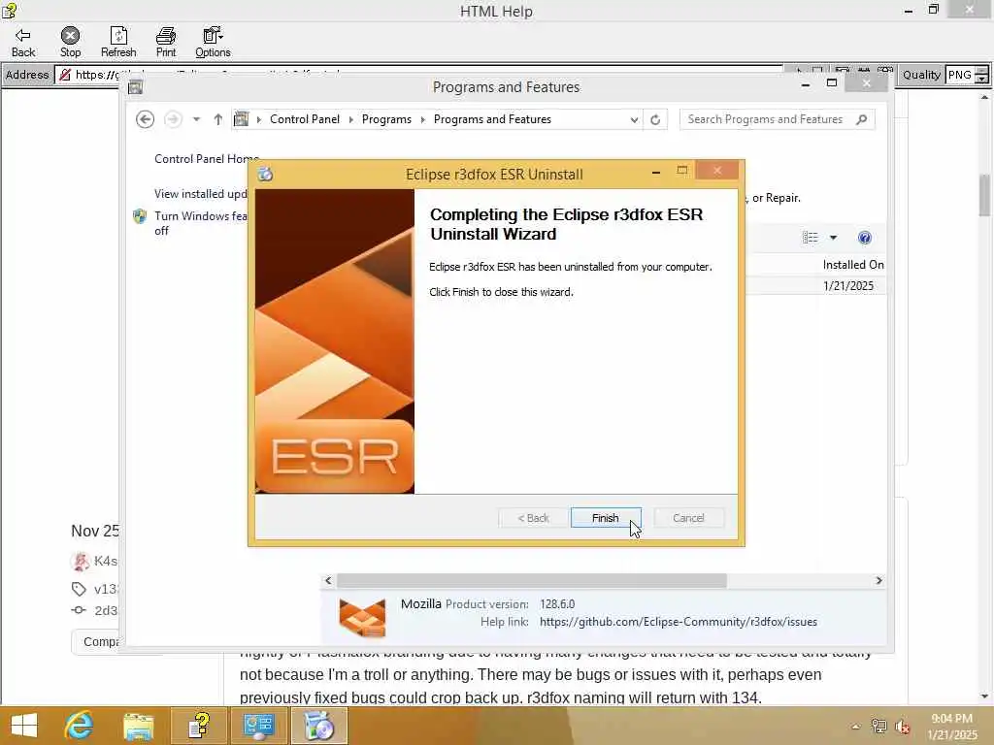
Task: Open Turn Windows features on or off
Action: coord(202,223)
